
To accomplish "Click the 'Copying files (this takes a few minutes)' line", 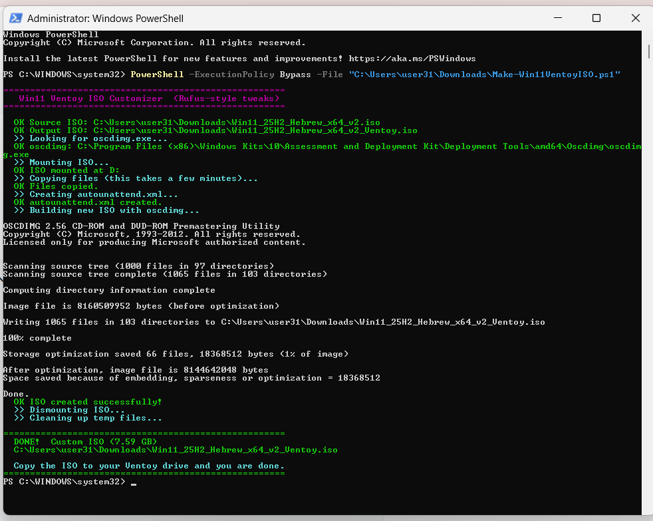I will point(136,178).
